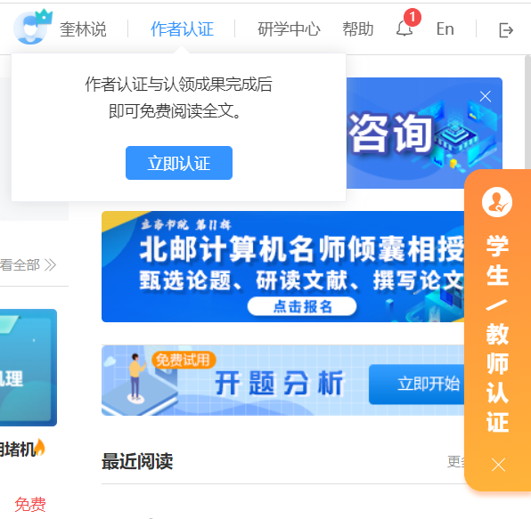This screenshot has width=531, height=519.
Task: Open the 帮助 menu
Action: click(x=358, y=29)
